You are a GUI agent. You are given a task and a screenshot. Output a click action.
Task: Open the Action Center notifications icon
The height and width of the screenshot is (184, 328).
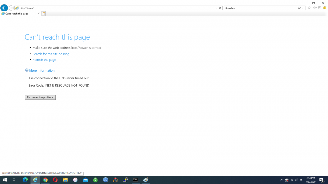pos(322,180)
